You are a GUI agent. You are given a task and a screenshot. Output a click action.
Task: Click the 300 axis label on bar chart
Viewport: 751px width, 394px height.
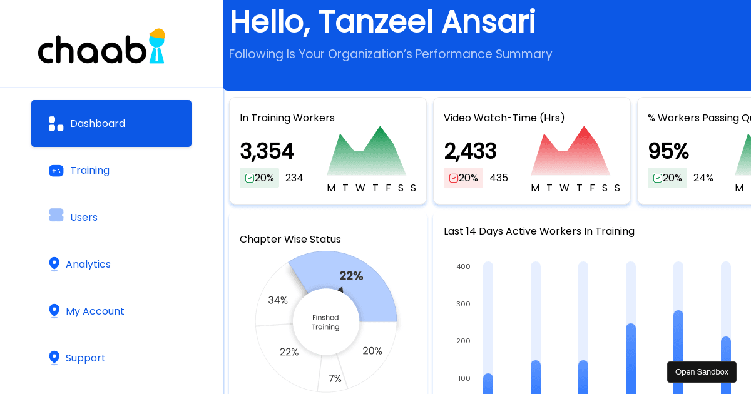click(x=464, y=304)
